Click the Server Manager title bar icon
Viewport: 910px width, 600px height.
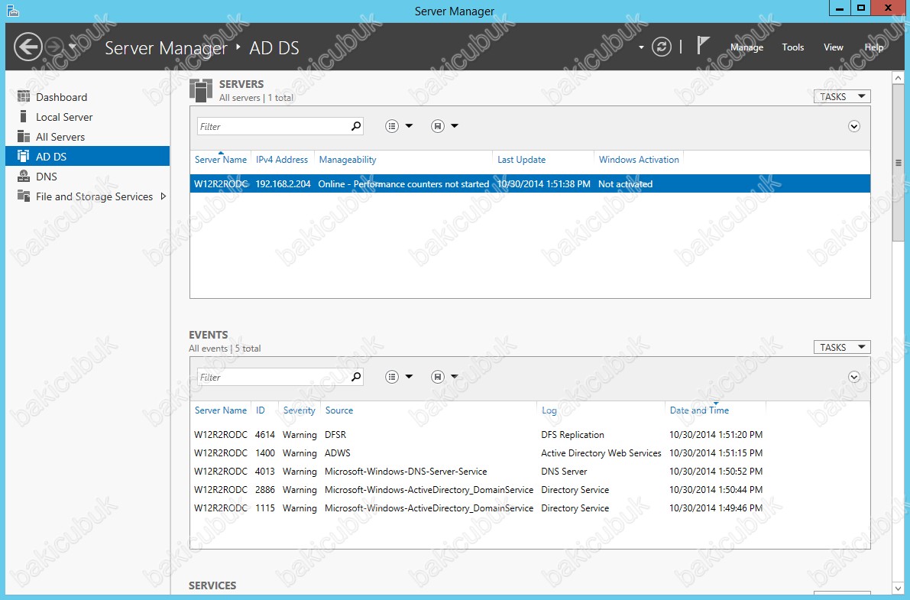[x=13, y=11]
